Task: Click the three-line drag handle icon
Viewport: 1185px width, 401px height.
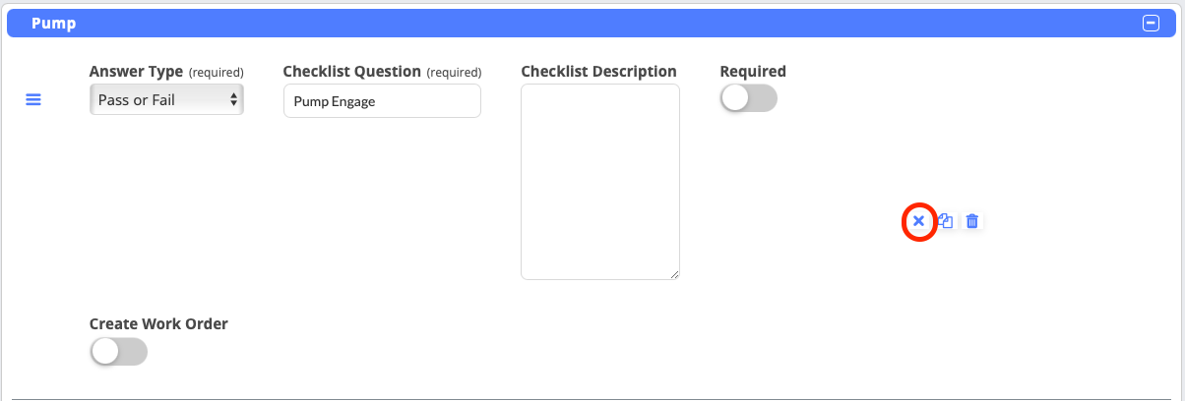Action: (33, 100)
